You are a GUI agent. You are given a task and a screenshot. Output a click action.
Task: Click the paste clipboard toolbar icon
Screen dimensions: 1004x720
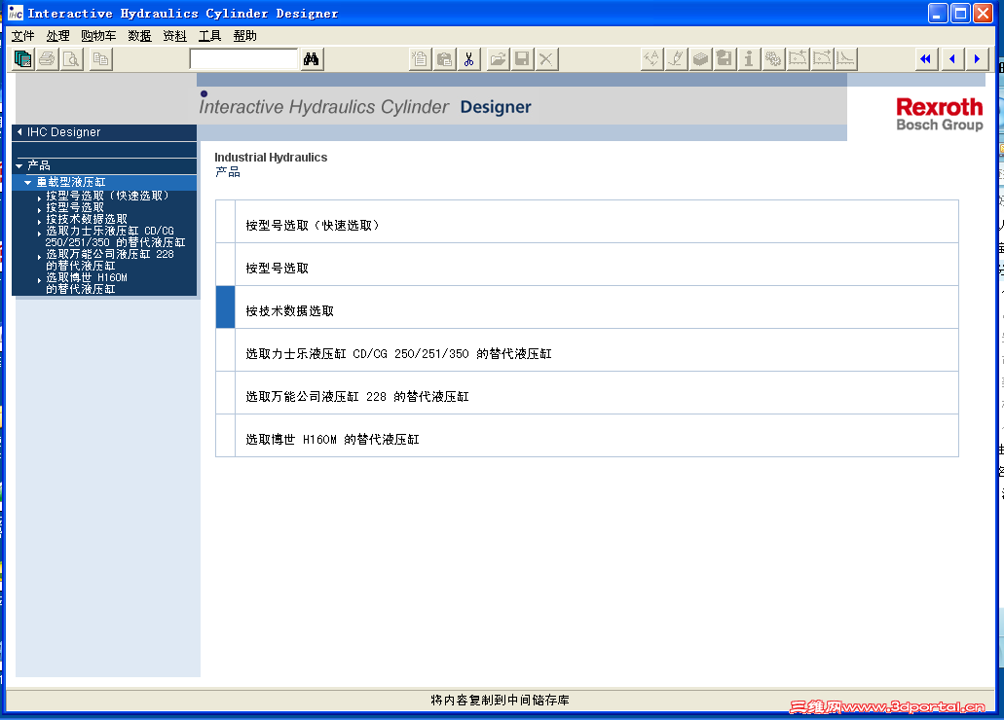coord(444,59)
